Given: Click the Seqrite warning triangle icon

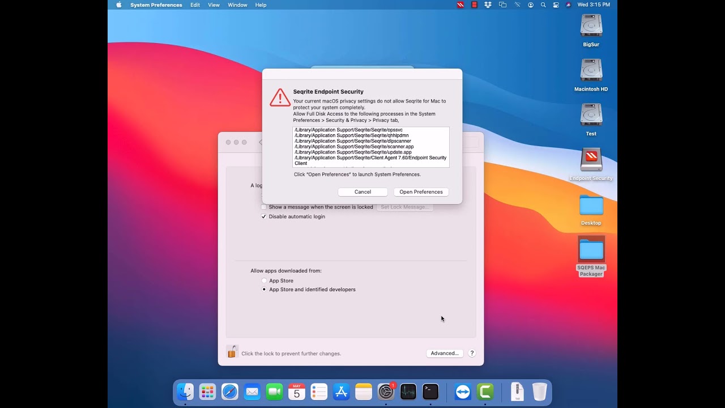Looking at the screenshot, I should [280, 97].
